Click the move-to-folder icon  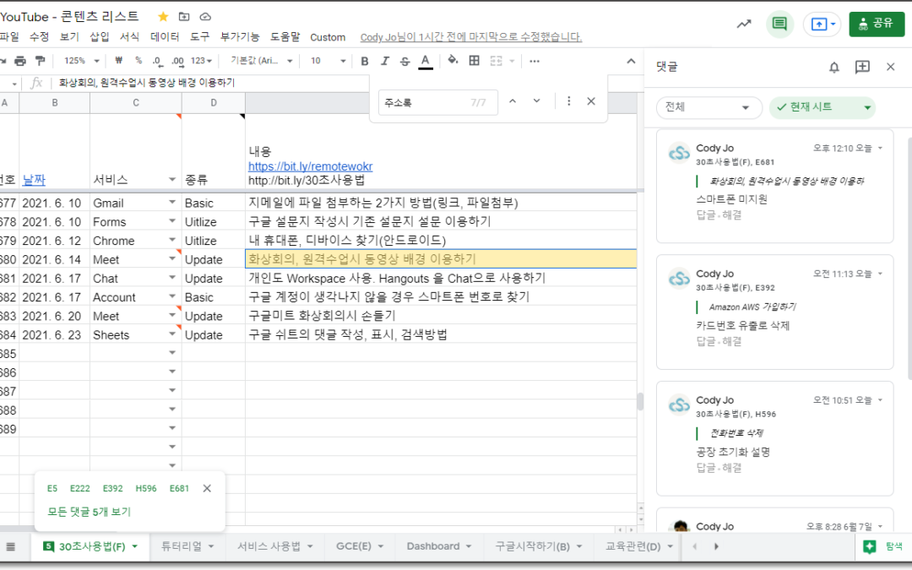184,17
